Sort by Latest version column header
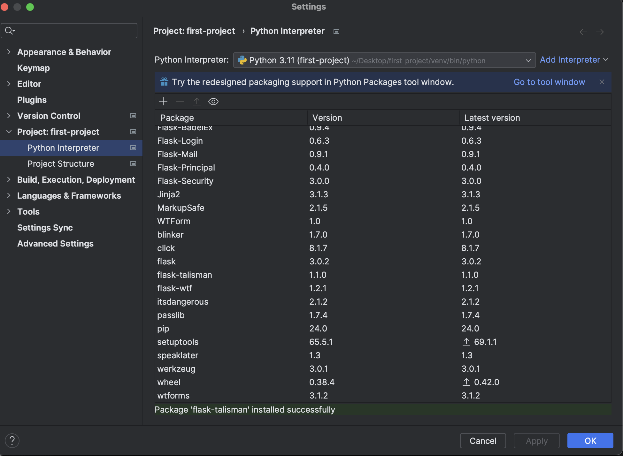This screenshot has width=623, height=456. coord(535,118)
